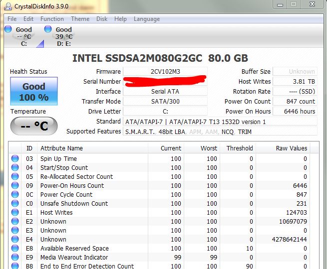Open the File menu

tap(12, 19)
